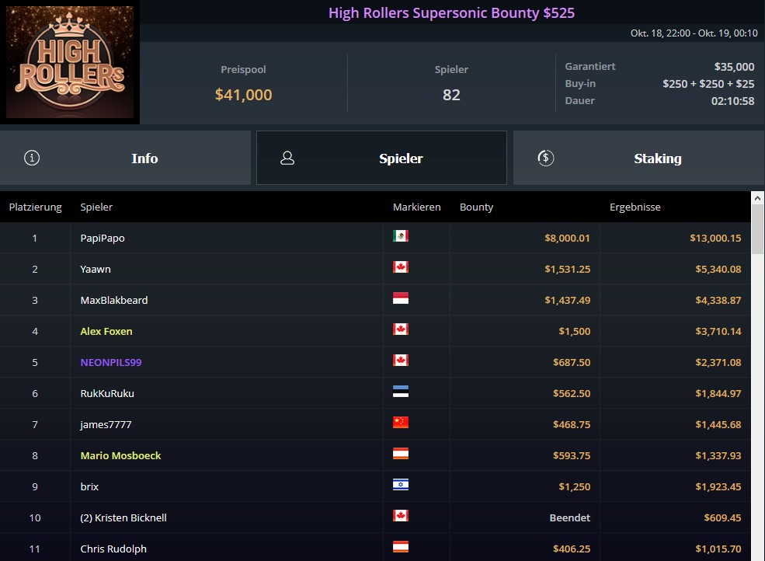Select player brix
This screenshot has width=765, height=561.
(x=89, y=486)
